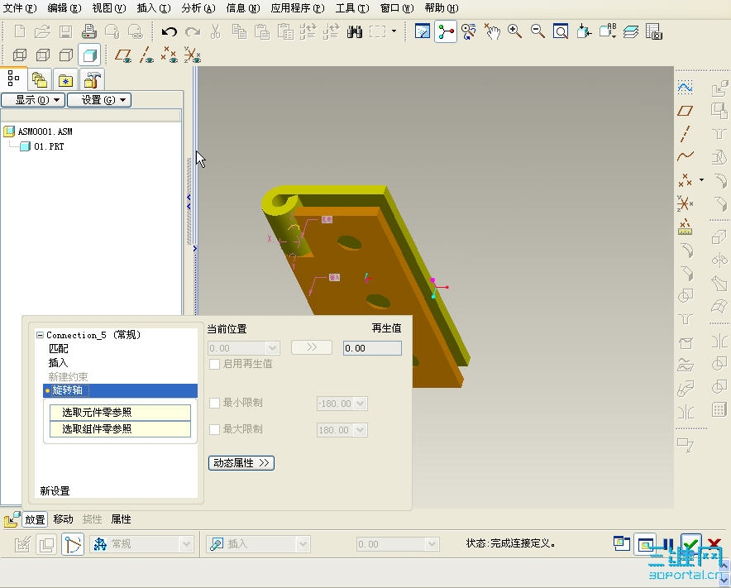Open the 工具(T) menu
This screenshot has height=588, width=731.
352,8
